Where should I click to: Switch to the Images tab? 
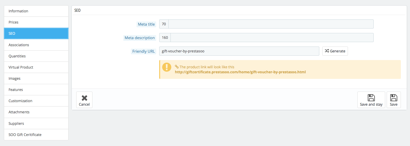pos(36,79)
